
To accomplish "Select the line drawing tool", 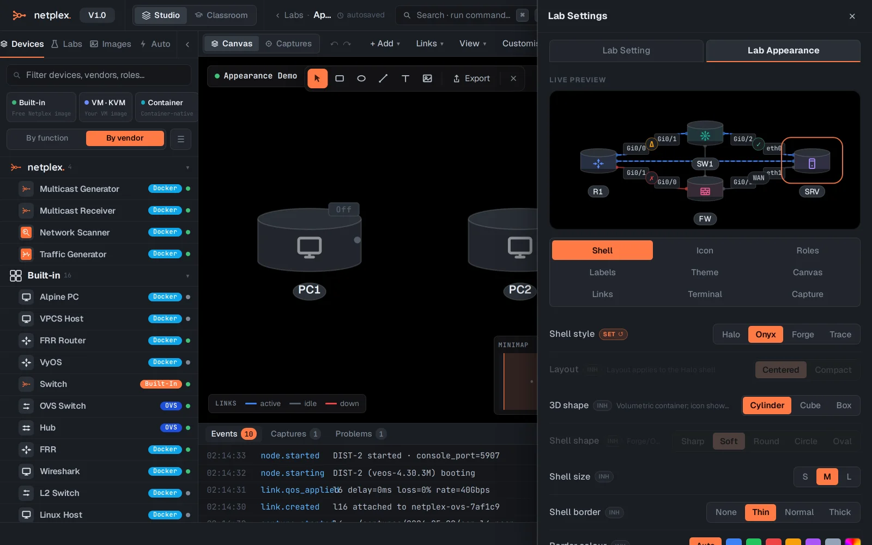I will pos(383,78).
